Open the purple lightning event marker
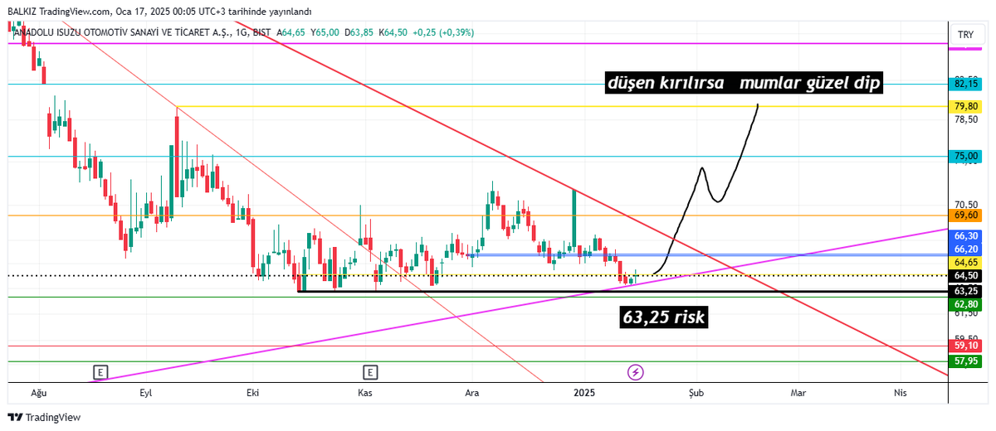Image resolution: width=996 pixels, height=431 pixels. [x=636, y=372]
